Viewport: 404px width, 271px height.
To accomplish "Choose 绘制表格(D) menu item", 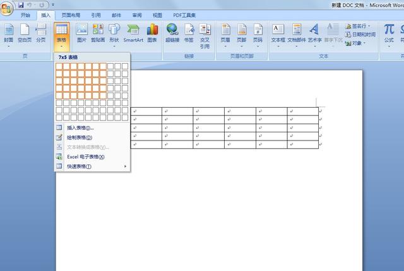I will pyautogui.click(x=92, y=137).
